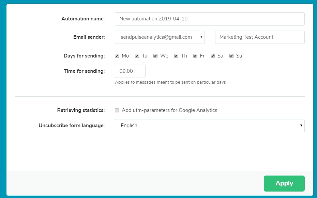Open the unsubscribe form language dropdown
The image size is (317, 198).
pos(209,126)
